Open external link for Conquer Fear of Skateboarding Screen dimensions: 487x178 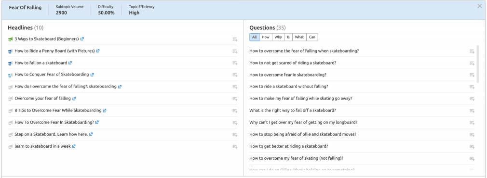click(x=92, y=75)
